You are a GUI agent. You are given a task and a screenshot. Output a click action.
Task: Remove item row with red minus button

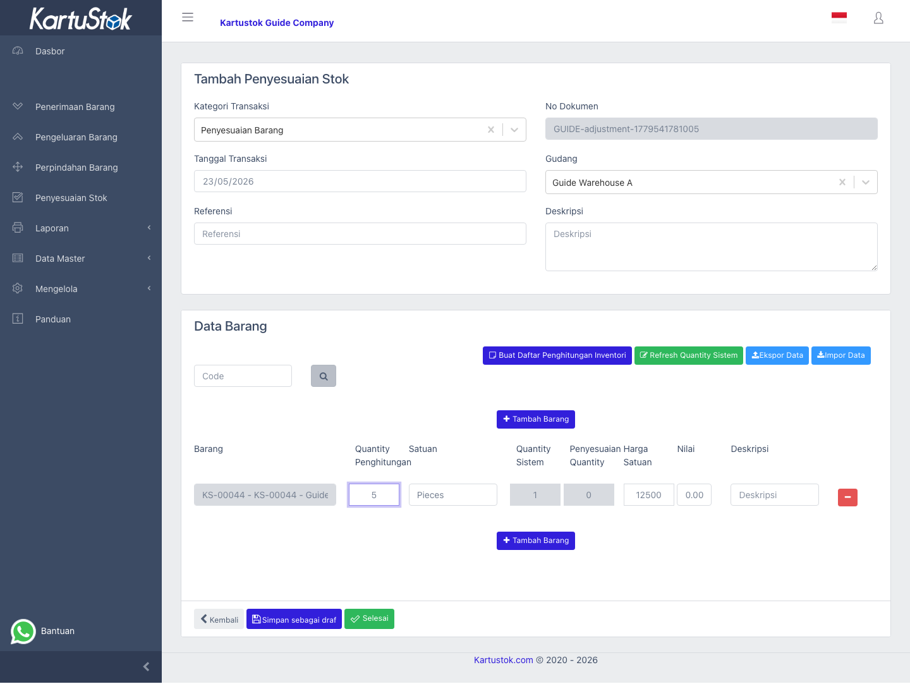847,498
